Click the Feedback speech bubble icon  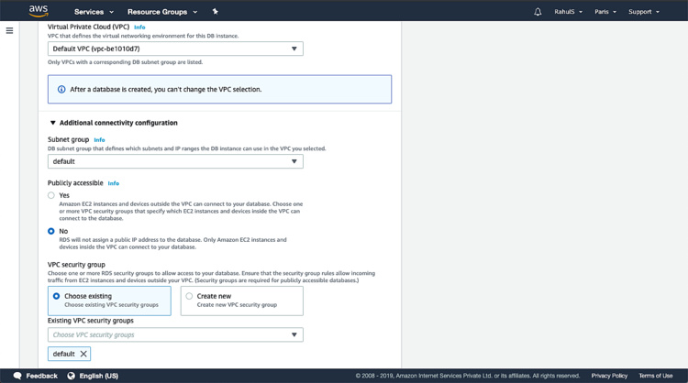(17, 376)
